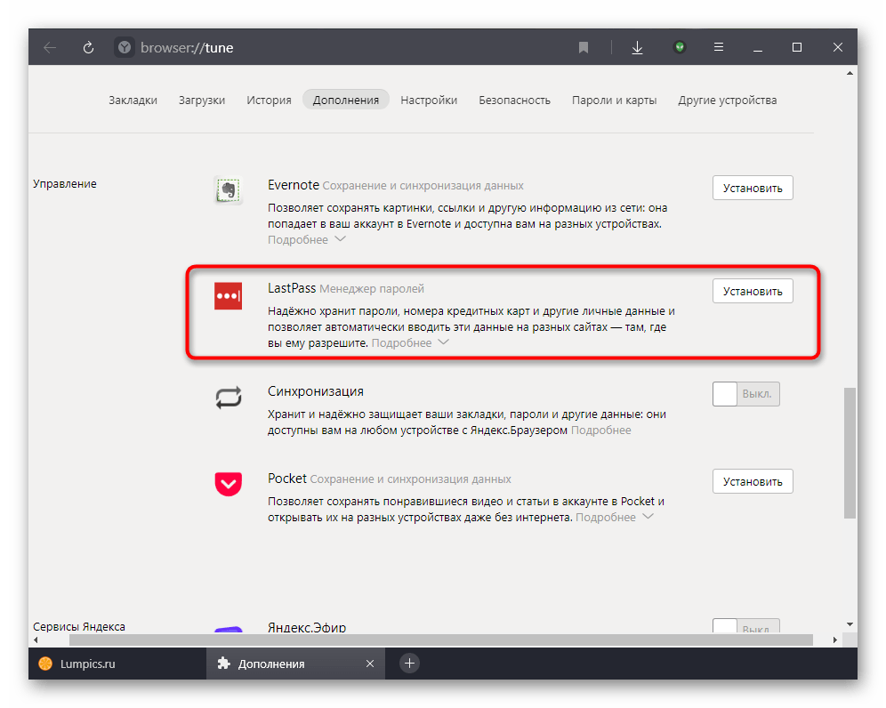Click the green shield extension icon
The height and width of the screenshot is (708, 886).
(680, 47)
